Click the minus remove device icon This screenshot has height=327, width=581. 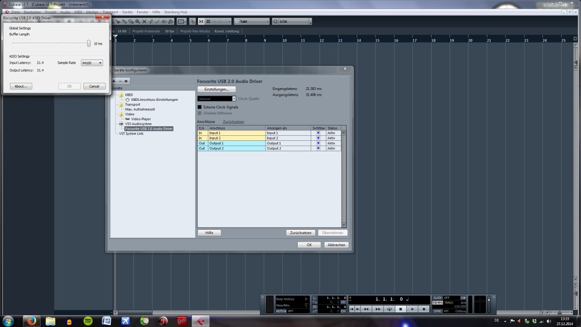(x=120, y=81)
